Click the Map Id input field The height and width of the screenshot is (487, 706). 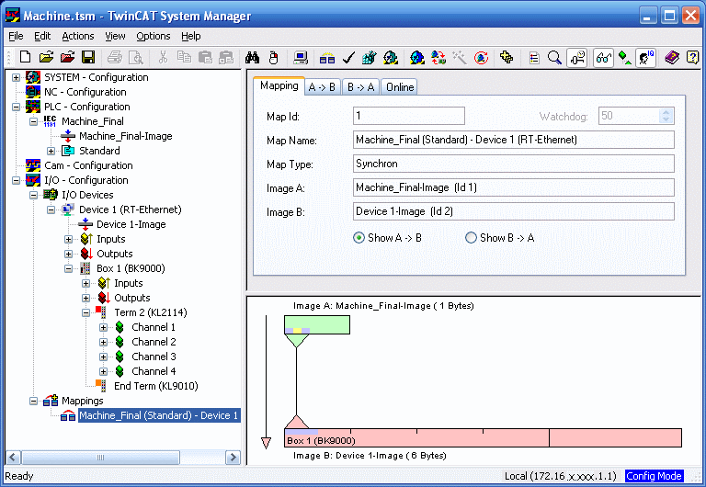click(409, 116)
